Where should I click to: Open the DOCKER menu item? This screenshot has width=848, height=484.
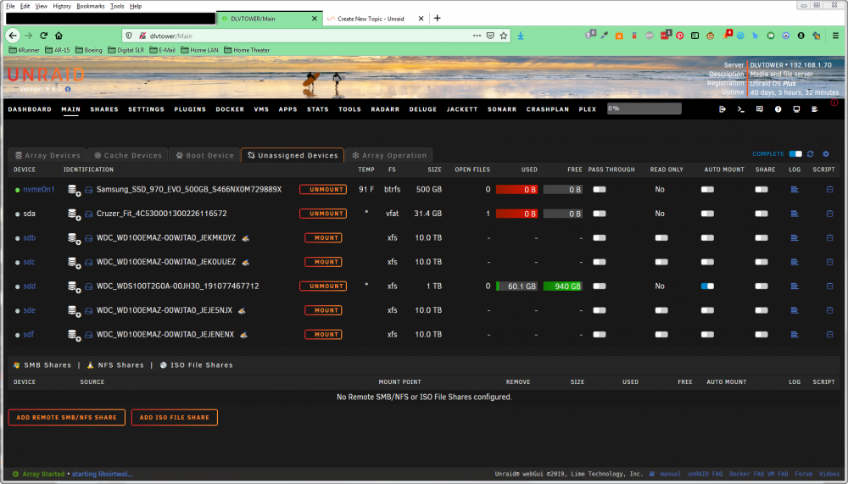(230, 109)
